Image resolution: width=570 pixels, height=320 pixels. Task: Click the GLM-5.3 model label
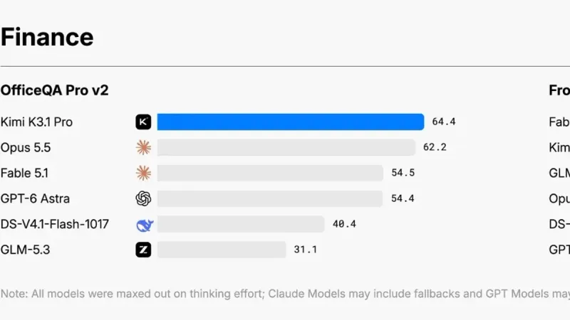25,250
